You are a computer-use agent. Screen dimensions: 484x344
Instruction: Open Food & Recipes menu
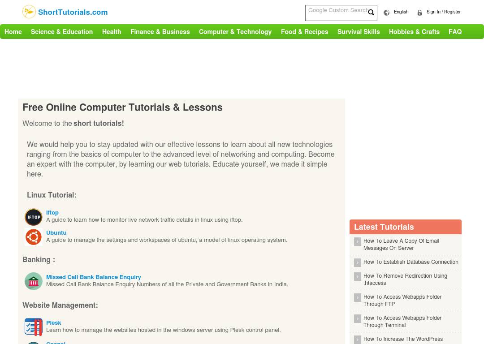pos(304,32)
